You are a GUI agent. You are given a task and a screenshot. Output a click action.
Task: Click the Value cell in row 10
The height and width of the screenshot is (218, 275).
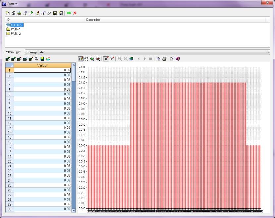coord(42,113)
